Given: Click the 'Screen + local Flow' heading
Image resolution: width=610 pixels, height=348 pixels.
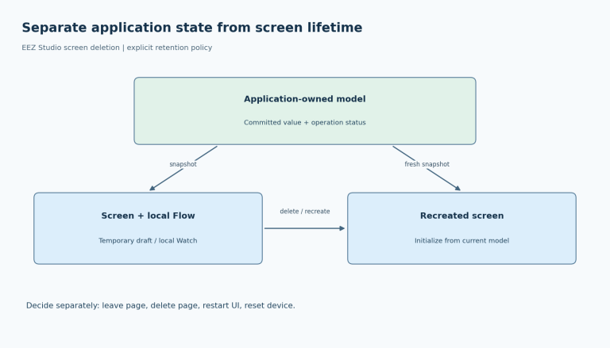Looking at the screenshot, I should (148, 216).
